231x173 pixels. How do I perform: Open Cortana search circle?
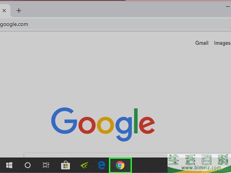pyautogui.click(x=28, y=165)
